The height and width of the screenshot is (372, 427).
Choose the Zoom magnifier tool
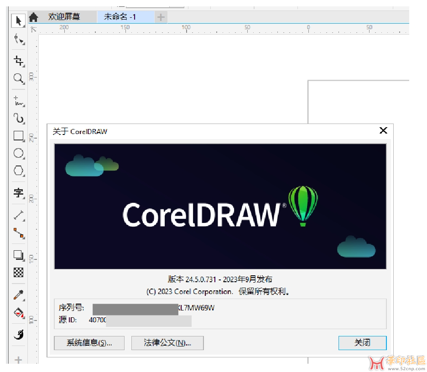(18, 78)
